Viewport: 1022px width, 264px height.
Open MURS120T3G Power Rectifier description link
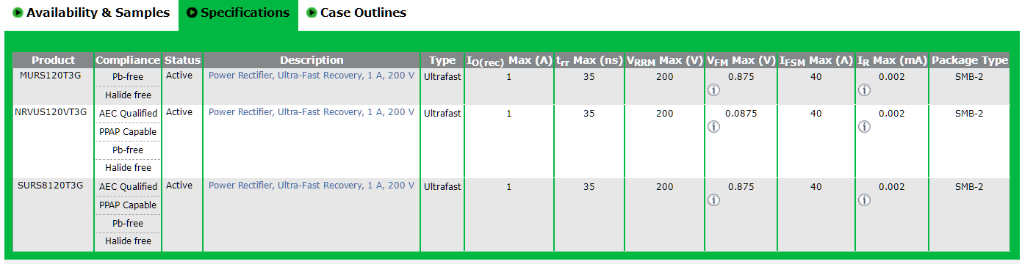(x=312, y=76)
